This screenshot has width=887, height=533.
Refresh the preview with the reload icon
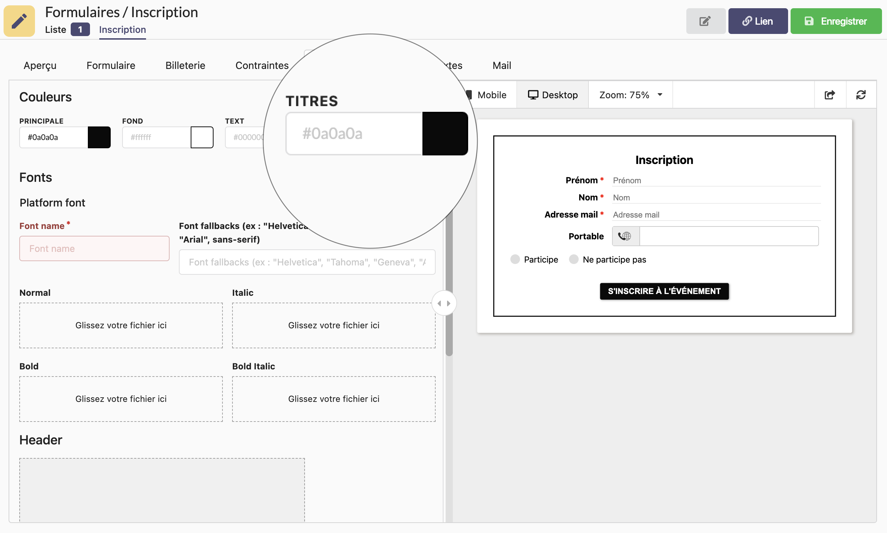[x=861, y=95]
